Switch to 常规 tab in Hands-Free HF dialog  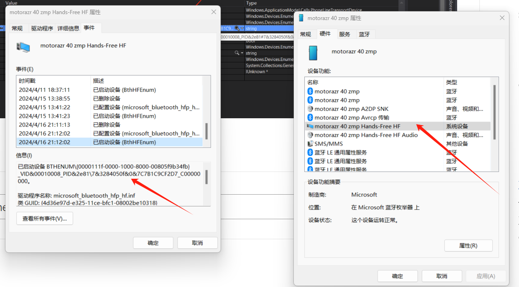coord(17,29)
